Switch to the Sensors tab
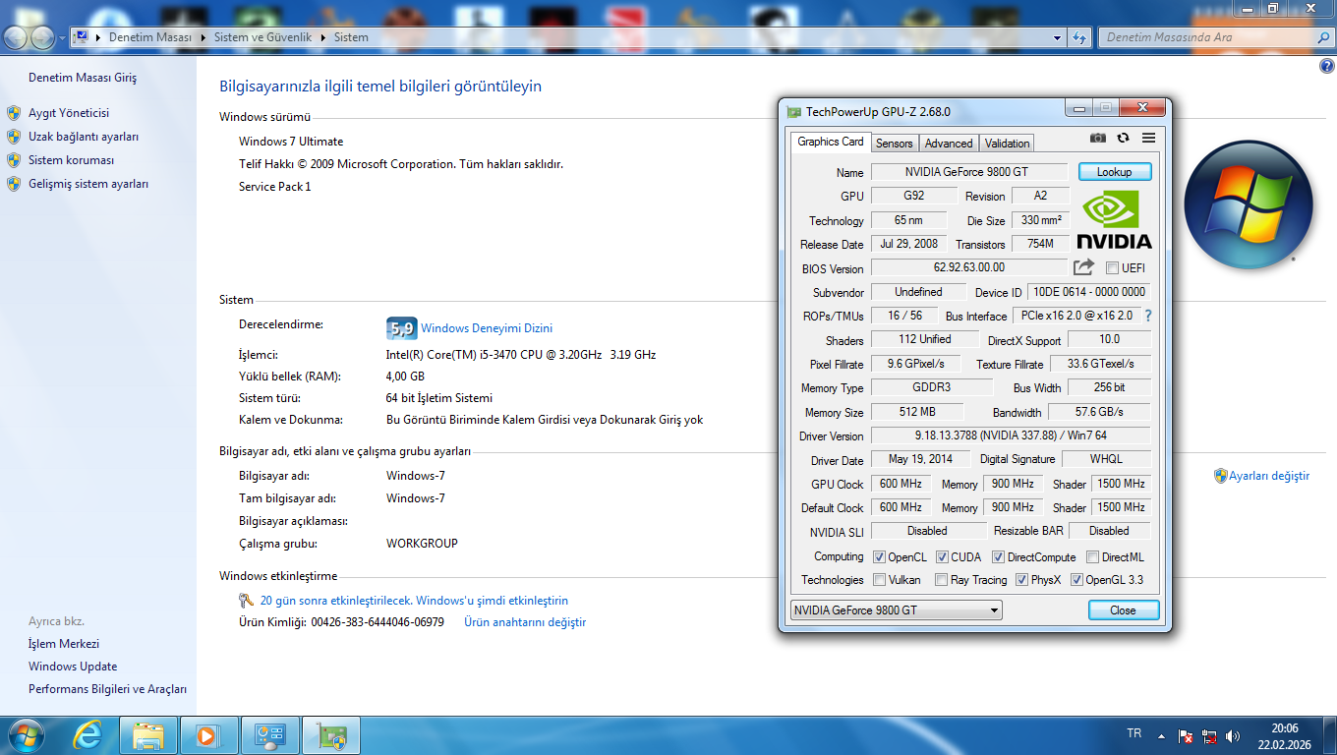 tap(895, 143)
